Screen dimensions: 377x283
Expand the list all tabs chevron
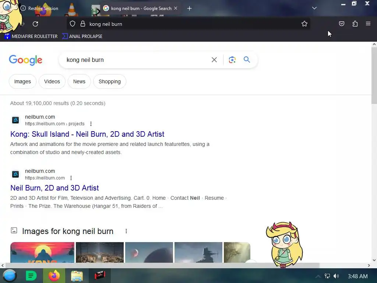pos(314,8)
